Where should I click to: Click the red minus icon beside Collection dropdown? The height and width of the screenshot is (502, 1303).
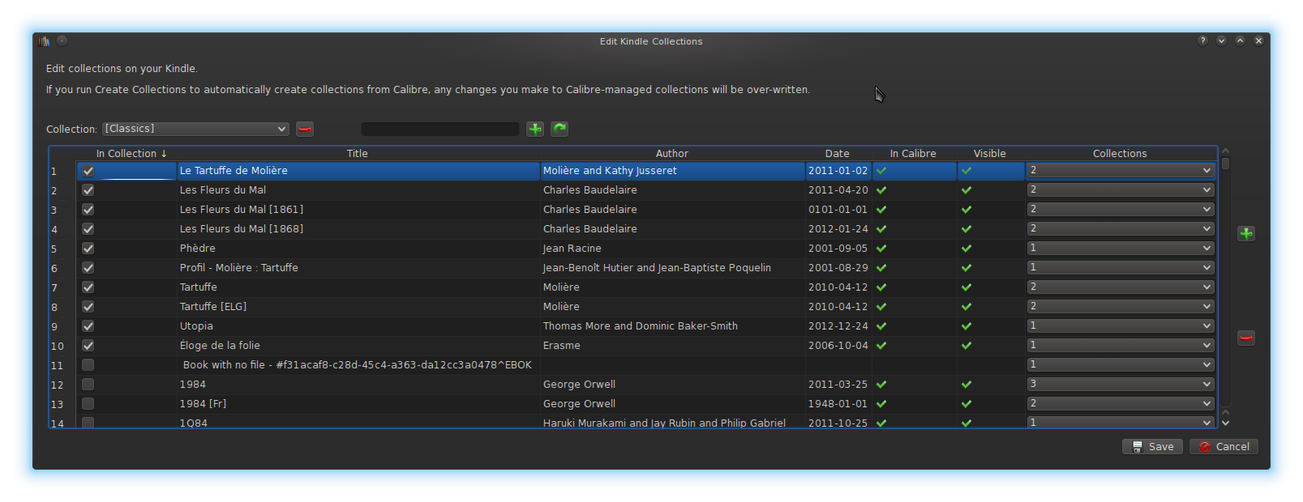point(305,129)
